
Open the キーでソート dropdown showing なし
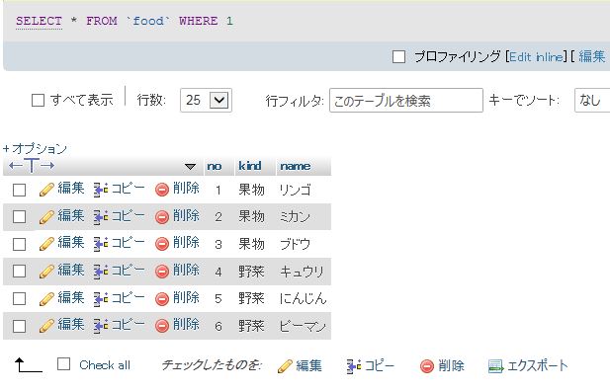[x=592, y=101]
